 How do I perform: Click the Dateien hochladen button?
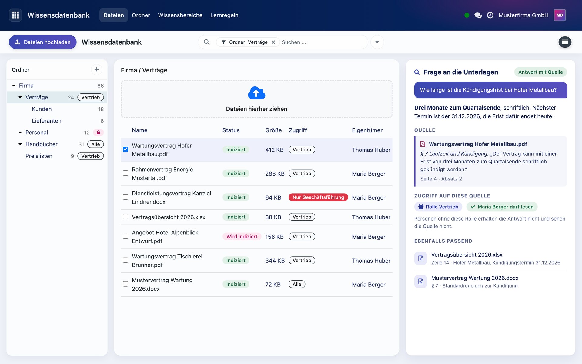[43, 42]
